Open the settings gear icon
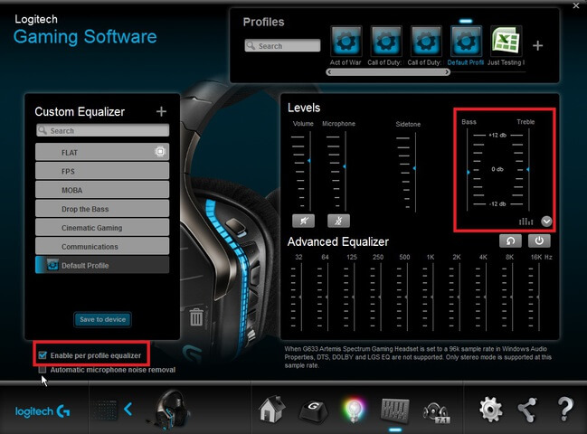The width and height of the screenshot is (587, 434). [x=491, y=410]
